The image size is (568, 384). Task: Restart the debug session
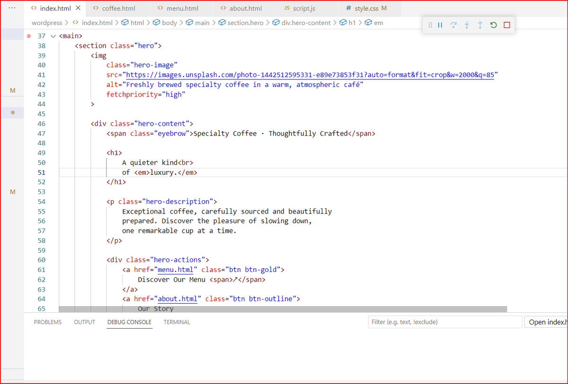coord(493,25)
